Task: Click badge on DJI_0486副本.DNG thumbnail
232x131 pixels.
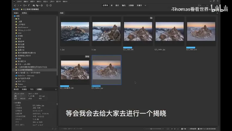Action: [87, 56]
